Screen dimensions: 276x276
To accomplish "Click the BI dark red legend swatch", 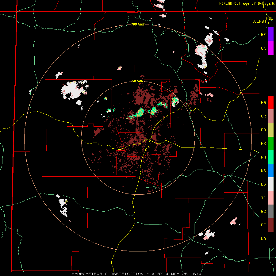I will tap(271, 225).
